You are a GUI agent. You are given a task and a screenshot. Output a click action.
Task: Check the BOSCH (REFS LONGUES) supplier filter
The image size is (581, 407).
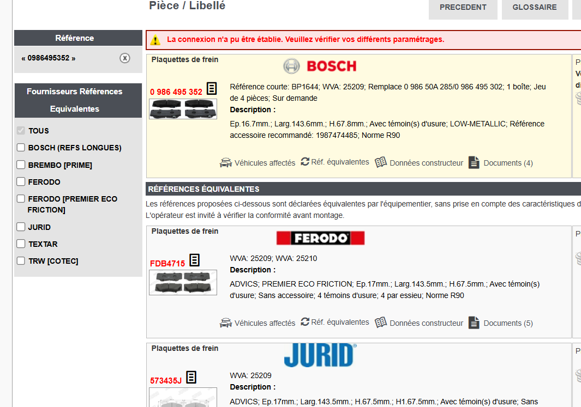coord(21,147)
